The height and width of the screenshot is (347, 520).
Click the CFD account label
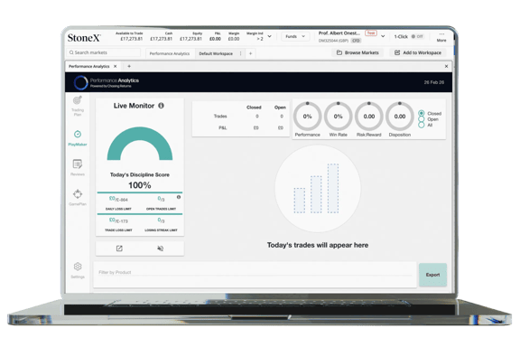[x=356, y=41]
